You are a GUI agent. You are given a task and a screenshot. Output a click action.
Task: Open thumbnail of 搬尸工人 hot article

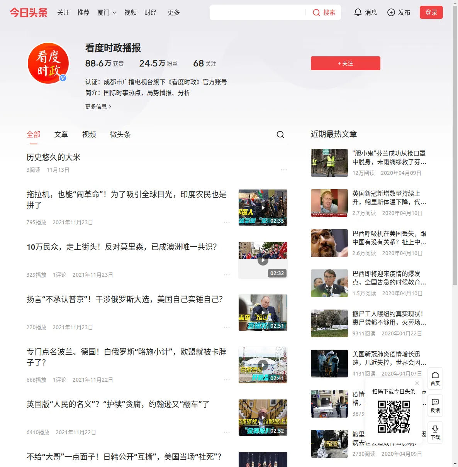click(x=329, y=323)
